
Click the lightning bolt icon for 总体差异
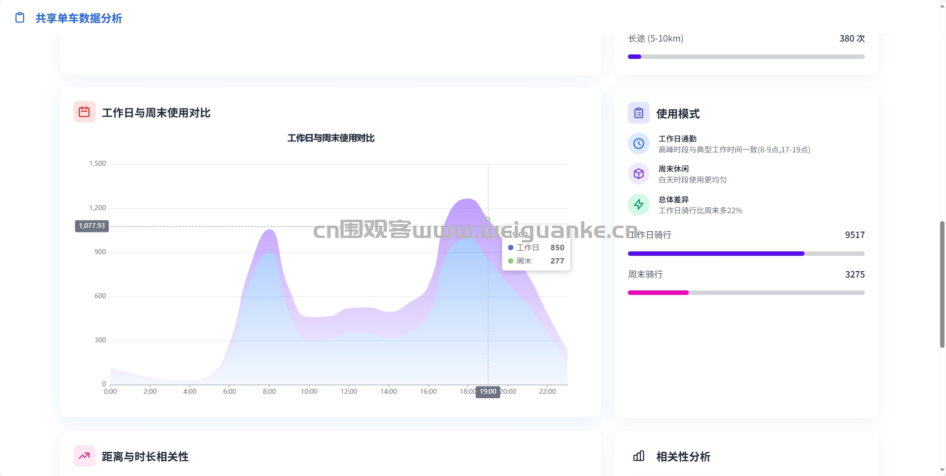click(638, 204)
